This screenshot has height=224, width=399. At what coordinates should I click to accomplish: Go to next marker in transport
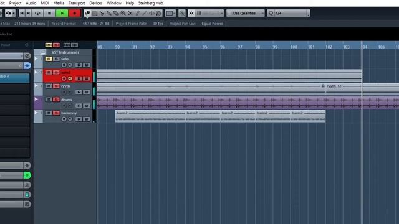pos(28,13)
